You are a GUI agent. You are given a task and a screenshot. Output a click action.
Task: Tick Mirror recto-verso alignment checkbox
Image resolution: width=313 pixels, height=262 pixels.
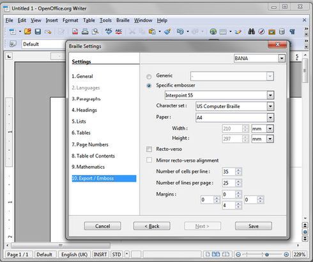(149, 160)
